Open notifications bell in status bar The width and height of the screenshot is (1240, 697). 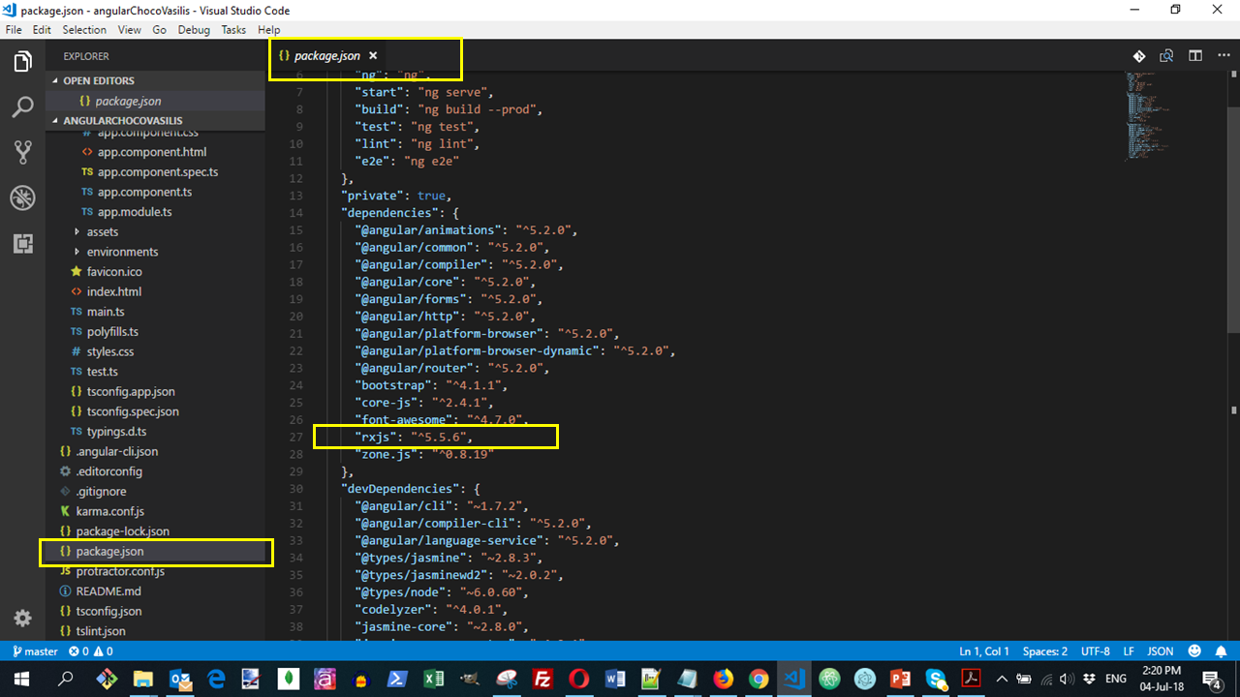[1221, 652]
